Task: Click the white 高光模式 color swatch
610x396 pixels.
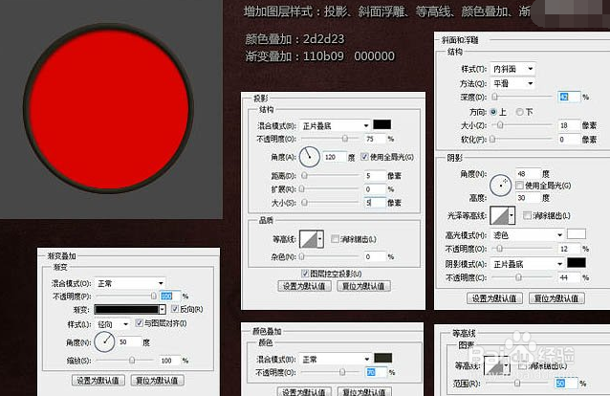Action: pyautogui.click(x=577, y=233)
